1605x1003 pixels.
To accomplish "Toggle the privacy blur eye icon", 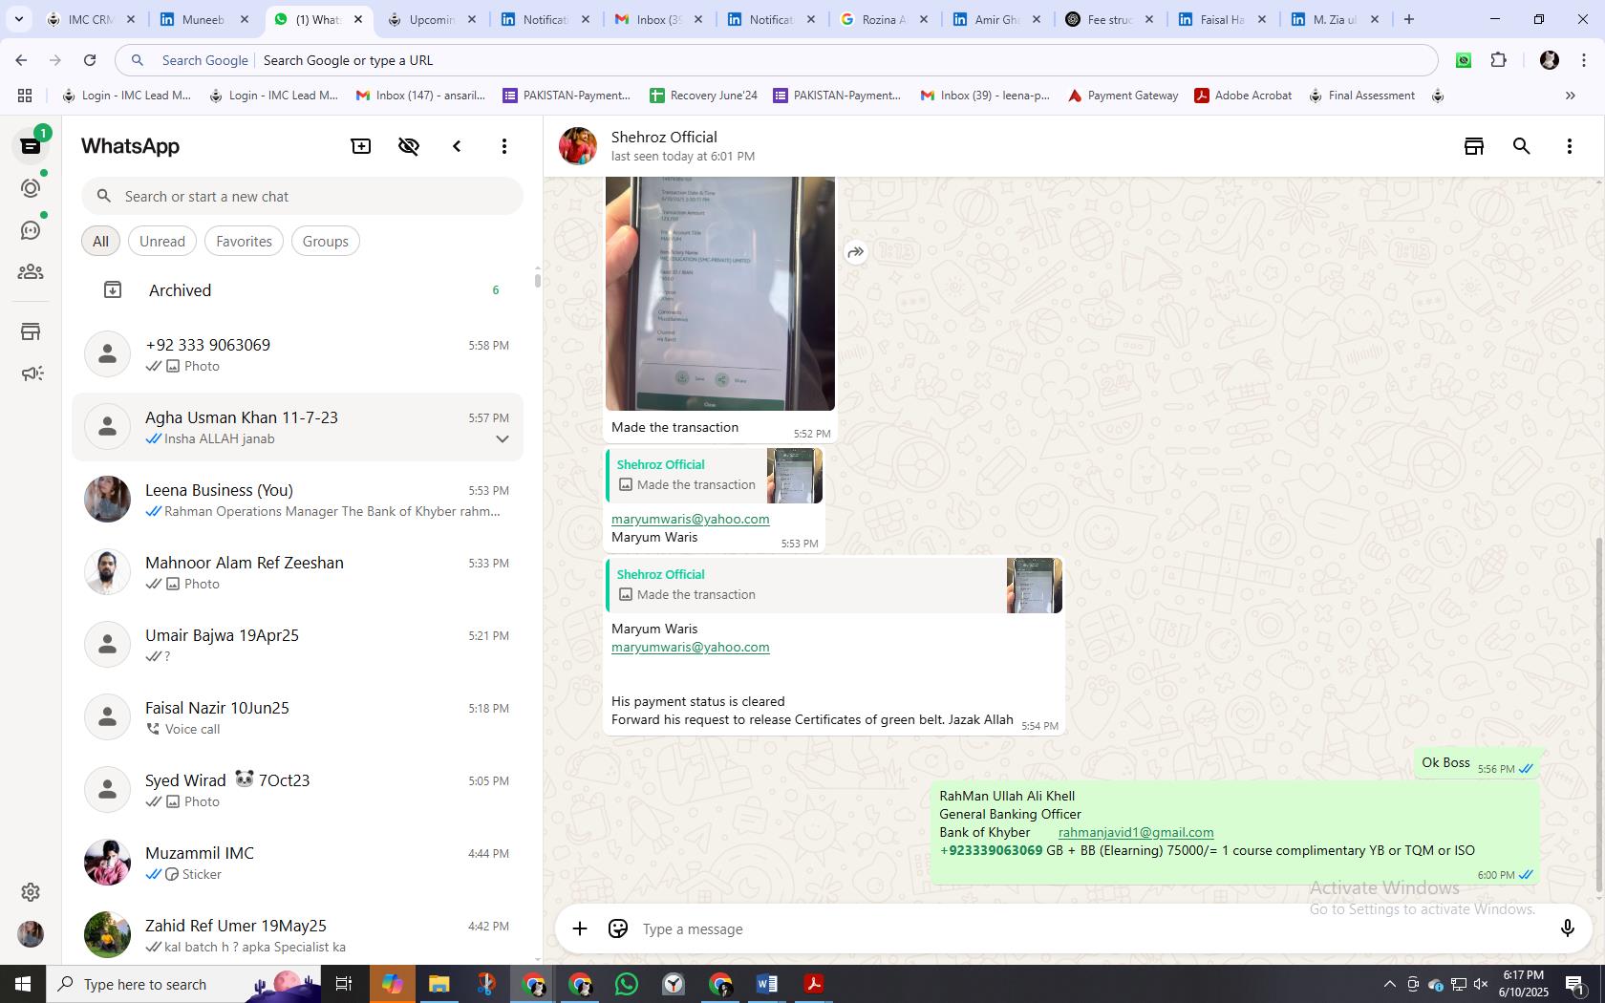I will (x=409, y=146).
